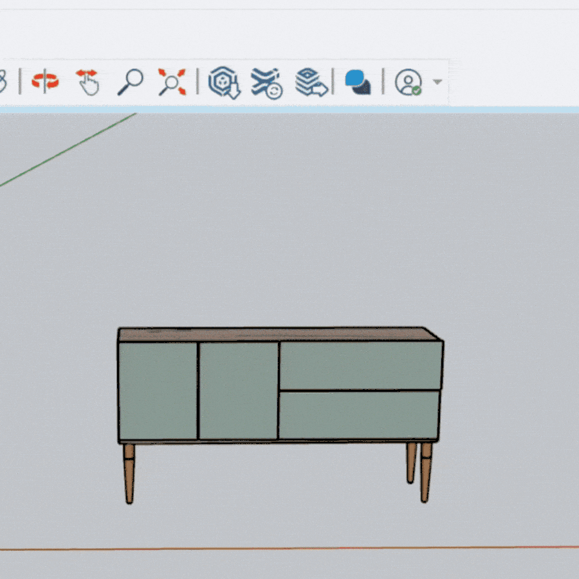Click the red axis line
This screenshot has height=579, width=579.
pyautogui.click(x=289, y=549)
